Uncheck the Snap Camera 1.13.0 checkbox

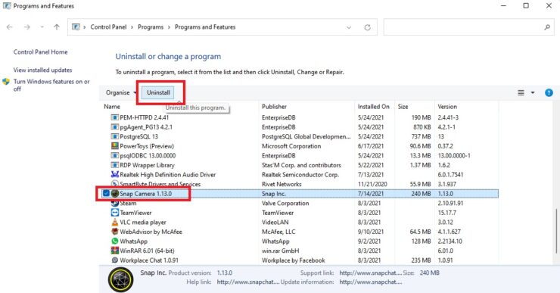click(106, 193)
